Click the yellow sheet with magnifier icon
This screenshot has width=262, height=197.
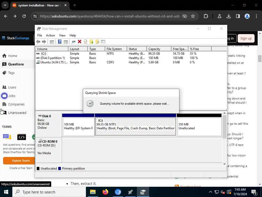(x=97, y=42)
